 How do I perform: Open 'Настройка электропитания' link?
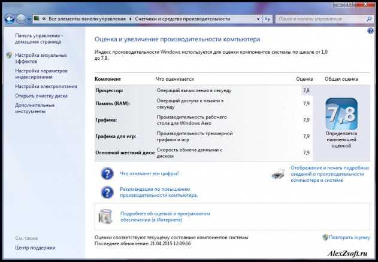46,86
